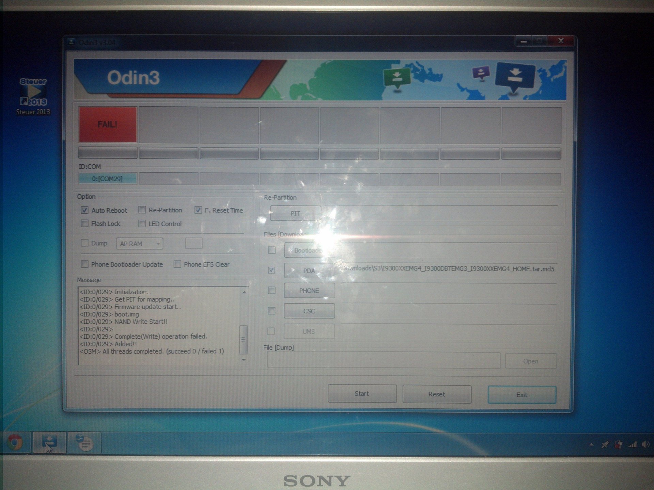Open the third taskbar application icon

click(x=84, y=442)
